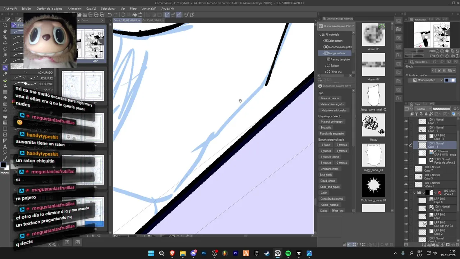Screen dimensions: 460x259
Task: Click Buscar materiales en ASSETS button
Action: pyautogui.click(x=336, y=26)
